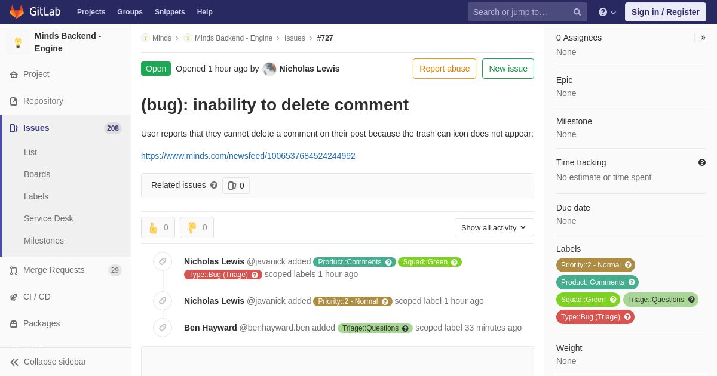Open the Help menu item
Image resolution: width=717 pixels, height=376 pixels.
(205, 12)
